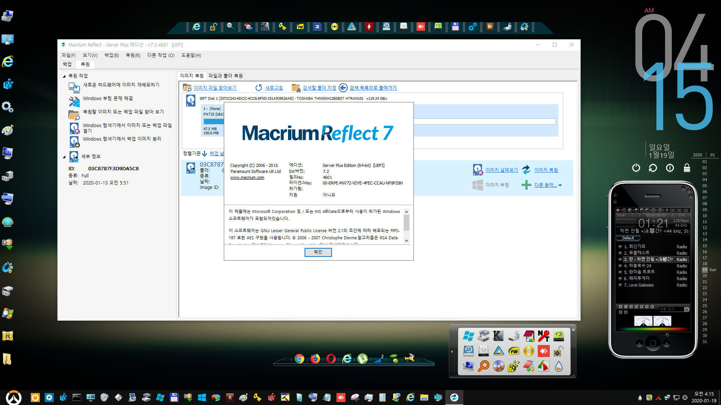Launch Opera from bottom browser dock
Screen dimensions: 721x405
click(331, 359)
